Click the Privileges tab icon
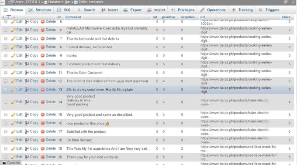Viewport: 297px width, 165px height. tap(173, 10)
